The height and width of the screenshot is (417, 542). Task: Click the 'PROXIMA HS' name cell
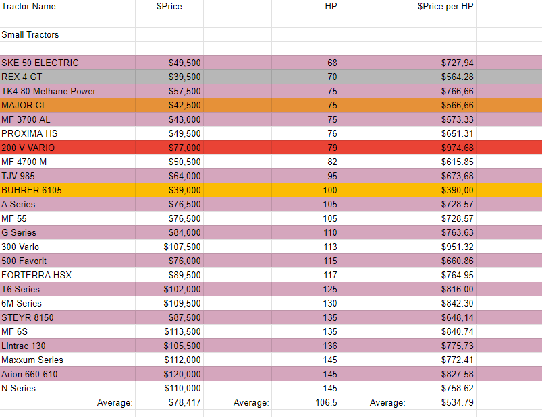[34, 133]
